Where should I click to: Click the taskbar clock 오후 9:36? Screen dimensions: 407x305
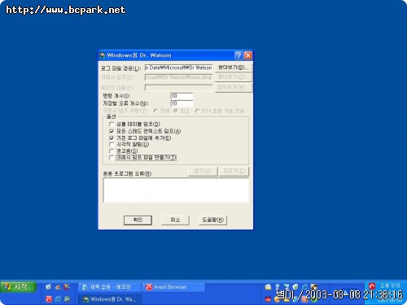(x=390, y=285)
